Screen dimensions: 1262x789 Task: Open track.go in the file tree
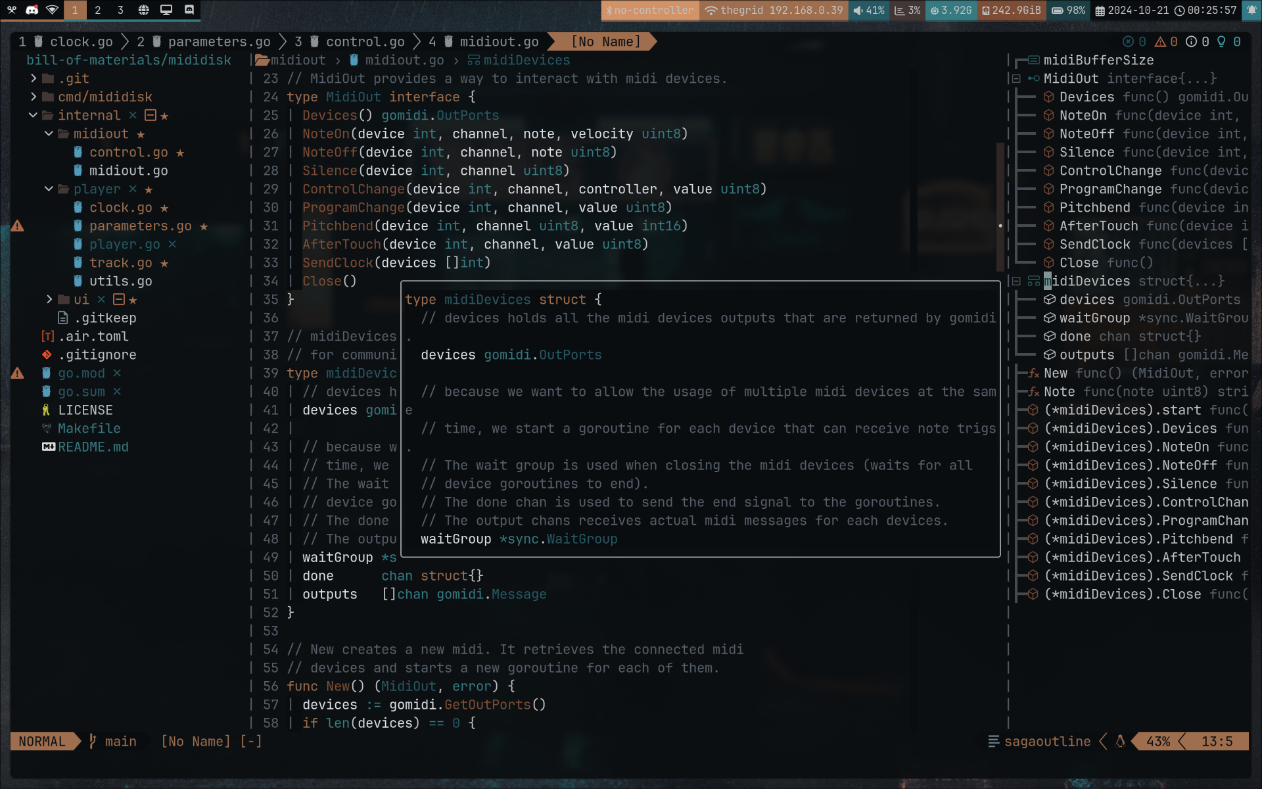point(120,262)
